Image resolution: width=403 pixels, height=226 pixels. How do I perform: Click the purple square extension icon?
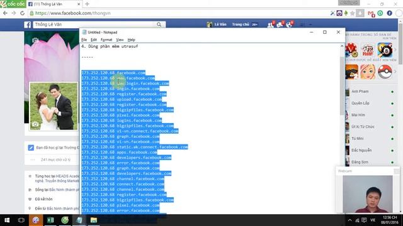point(339,13)
